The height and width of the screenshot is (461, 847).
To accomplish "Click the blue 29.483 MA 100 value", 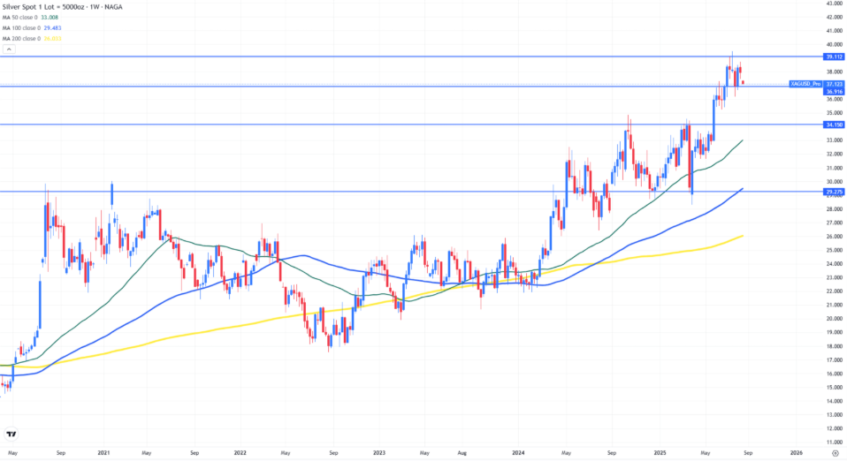I will [x=52, y=28].
